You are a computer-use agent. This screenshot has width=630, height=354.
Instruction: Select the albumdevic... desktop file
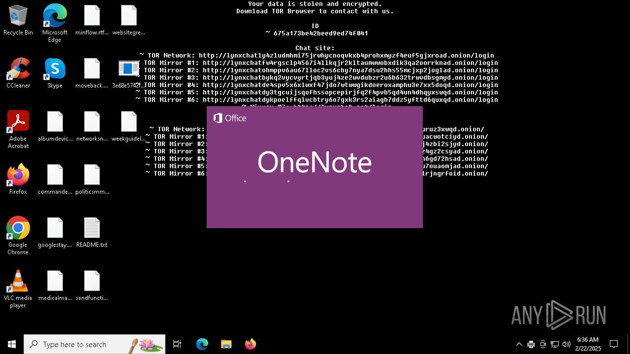click(x=55, y=126)
